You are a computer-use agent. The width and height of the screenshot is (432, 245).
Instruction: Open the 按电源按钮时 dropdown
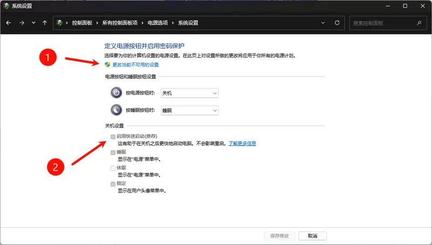pos(190,93)
